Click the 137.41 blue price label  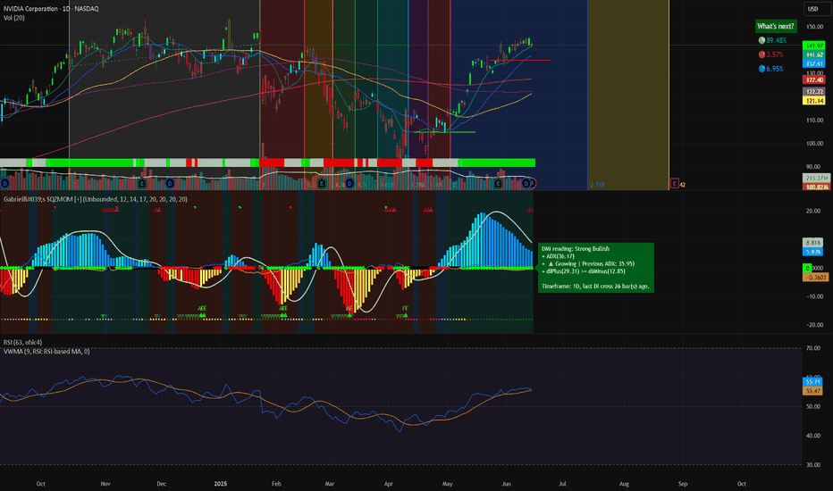click(814, 63)
